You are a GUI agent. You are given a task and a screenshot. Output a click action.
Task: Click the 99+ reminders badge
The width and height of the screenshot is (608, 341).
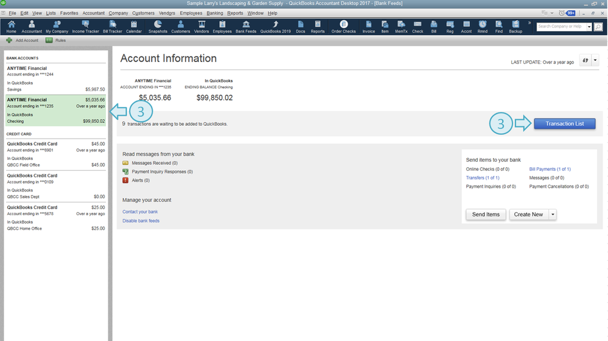[571, 13]
